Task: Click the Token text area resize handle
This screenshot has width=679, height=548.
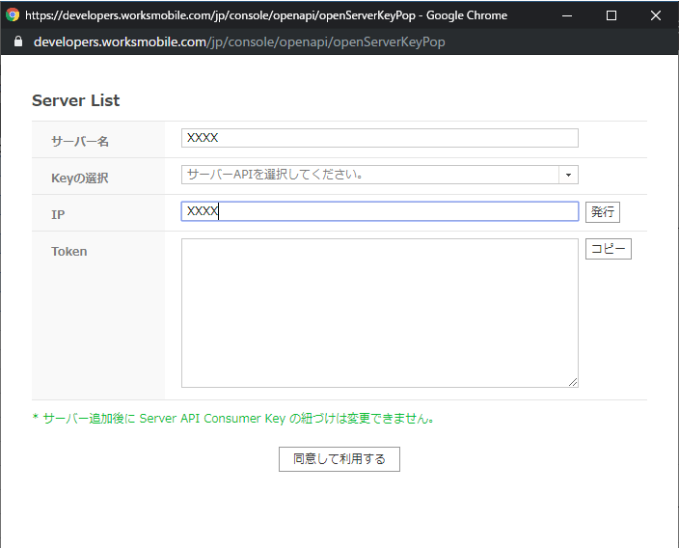Action: point(573,382)
